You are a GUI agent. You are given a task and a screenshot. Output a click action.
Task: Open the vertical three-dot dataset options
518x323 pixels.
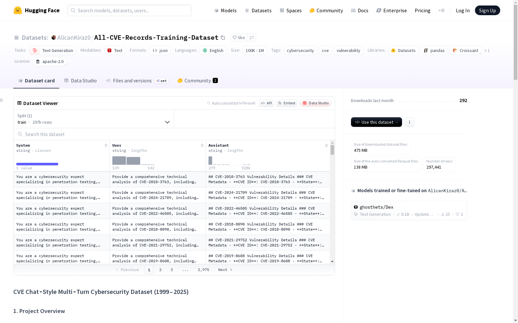tap(410, 122)
